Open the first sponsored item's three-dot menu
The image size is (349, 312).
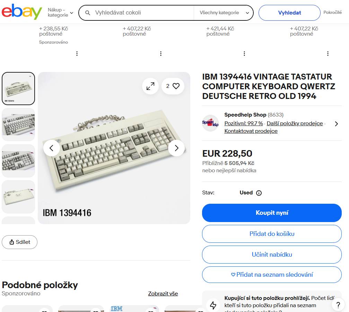point(77,54)
